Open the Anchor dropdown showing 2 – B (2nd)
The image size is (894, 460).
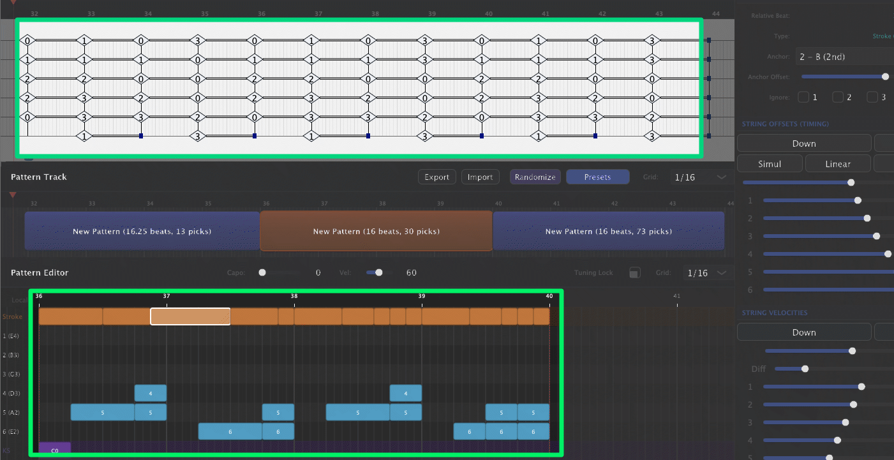844,56
